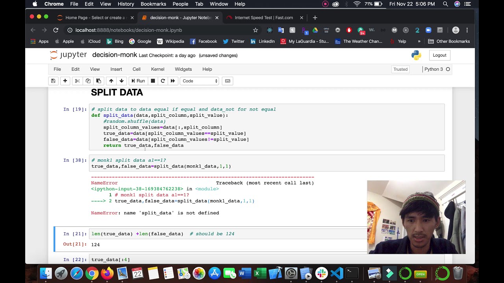Open the Jupyter Insert menu

tap(116, 69)
